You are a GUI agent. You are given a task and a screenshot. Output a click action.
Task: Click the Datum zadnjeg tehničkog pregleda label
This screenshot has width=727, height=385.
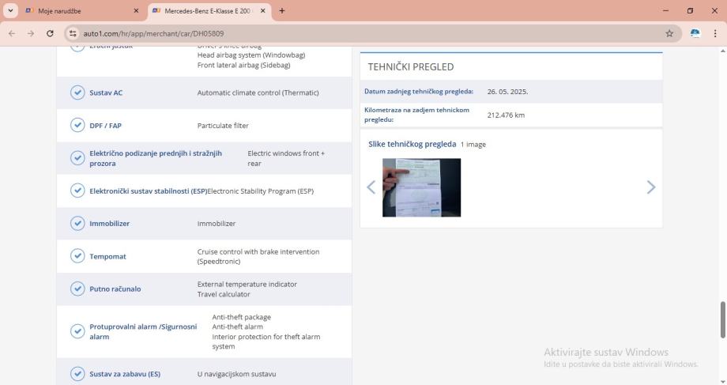pyautogui.click(x=419, y=92)
